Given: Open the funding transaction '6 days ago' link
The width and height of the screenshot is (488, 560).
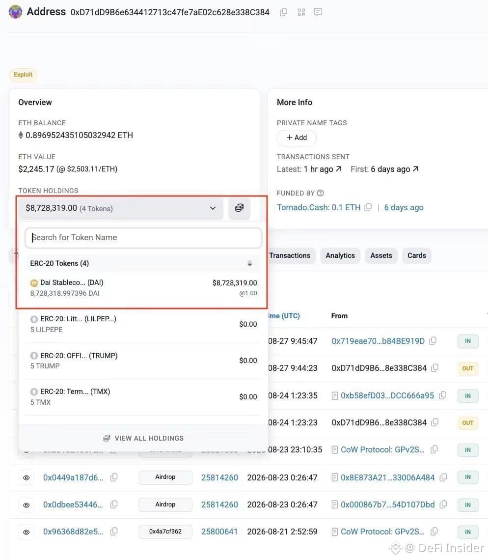Looking at the screenshot, I should (404, 207).
